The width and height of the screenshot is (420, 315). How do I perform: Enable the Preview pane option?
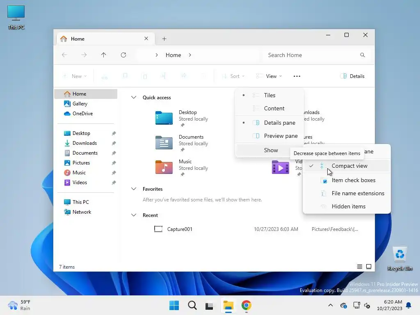[269, 136]
